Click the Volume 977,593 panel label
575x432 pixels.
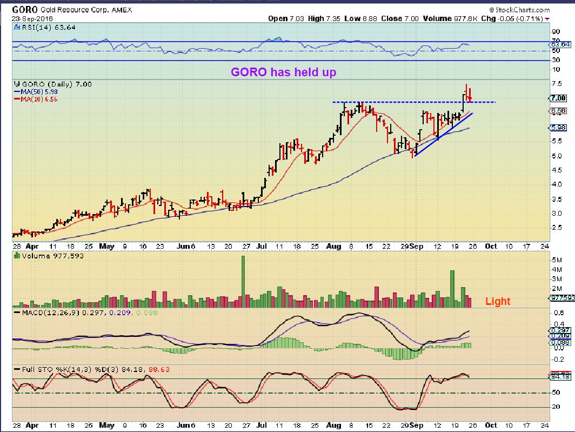(x=53, y=256)
